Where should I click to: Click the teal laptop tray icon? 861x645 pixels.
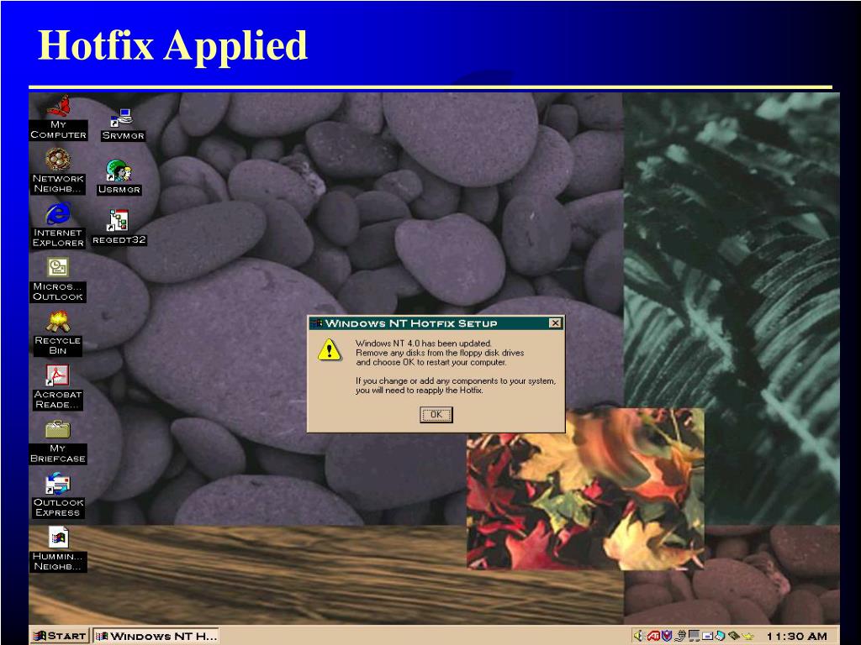[x=720, y=636]
